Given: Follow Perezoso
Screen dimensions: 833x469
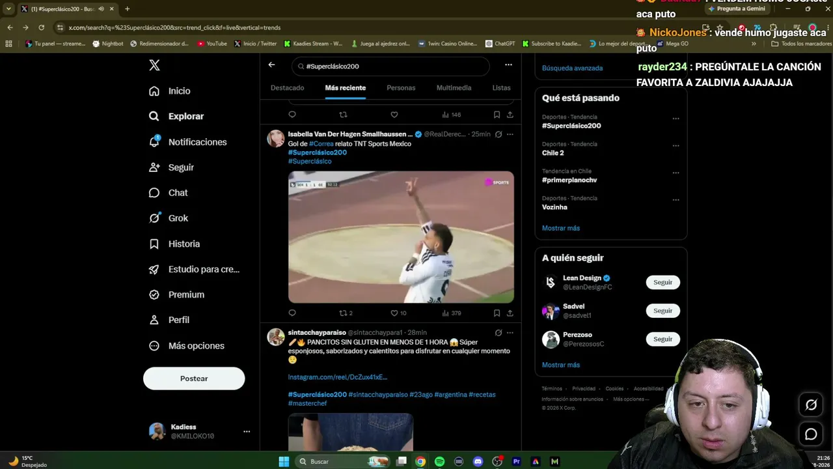Looking at the screenshot, I should [662, 339].
